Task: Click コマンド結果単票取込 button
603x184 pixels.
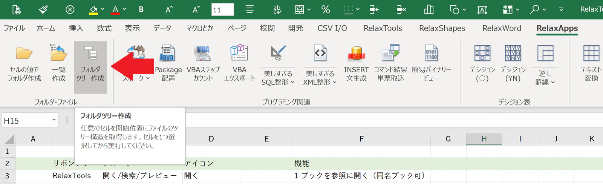Action: point(390,63)
